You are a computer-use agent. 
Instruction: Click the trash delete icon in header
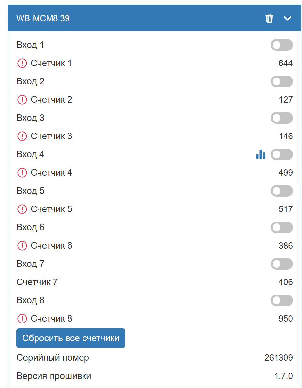269,18
